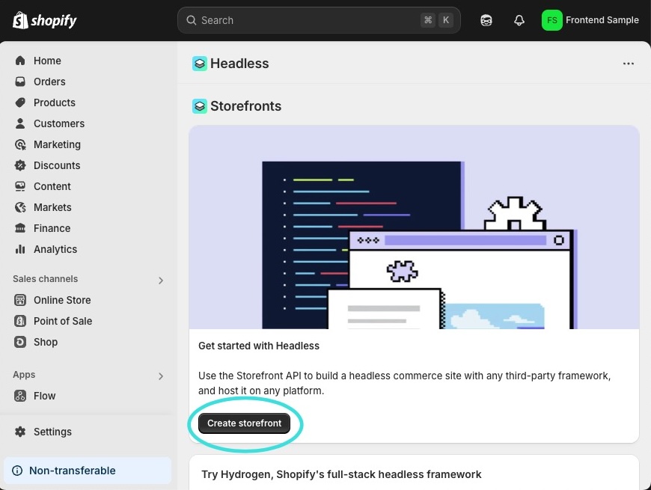Open the Sidekick assistant icon
The height and width of the screenshot is (490, 651).
coord(486,20)
